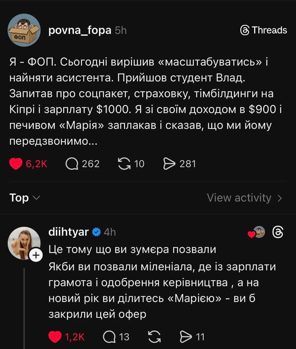Click the View activity chevron arrow
This screenshot has width=296, height=349.
[280, 198]
